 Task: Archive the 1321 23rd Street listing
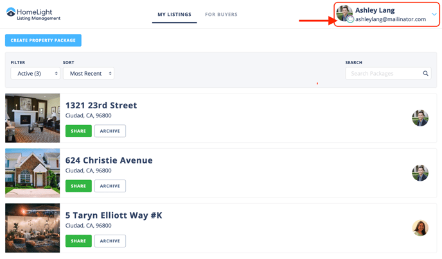tap(110, 131)
